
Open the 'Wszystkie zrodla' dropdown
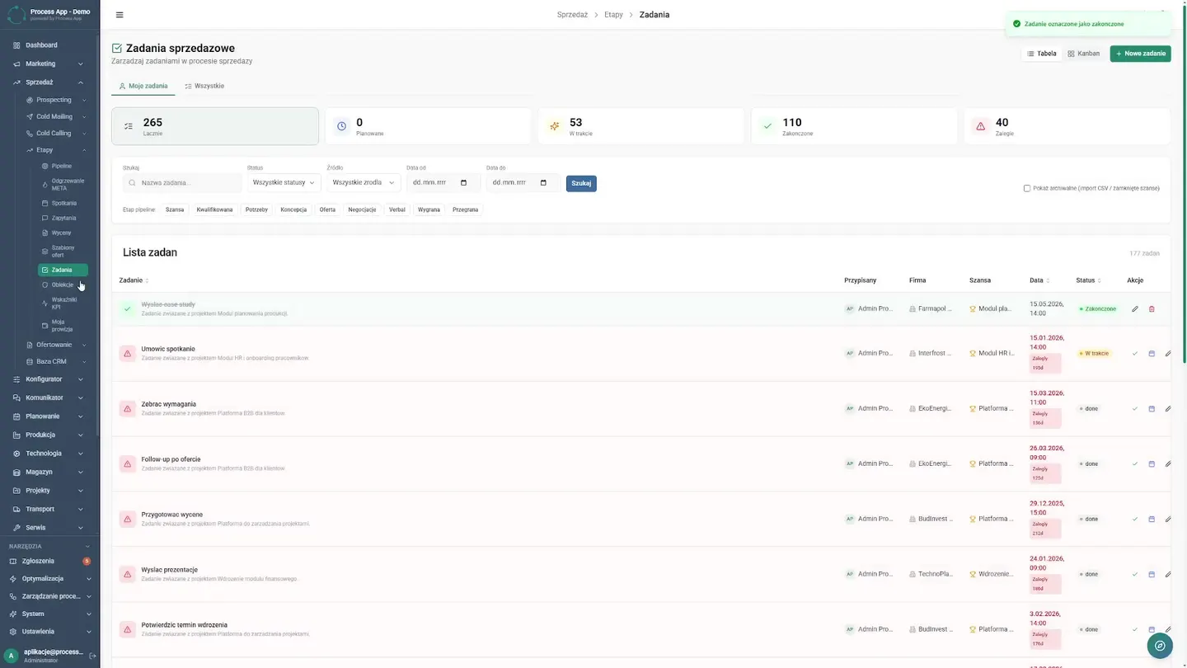tap(364, 182)
